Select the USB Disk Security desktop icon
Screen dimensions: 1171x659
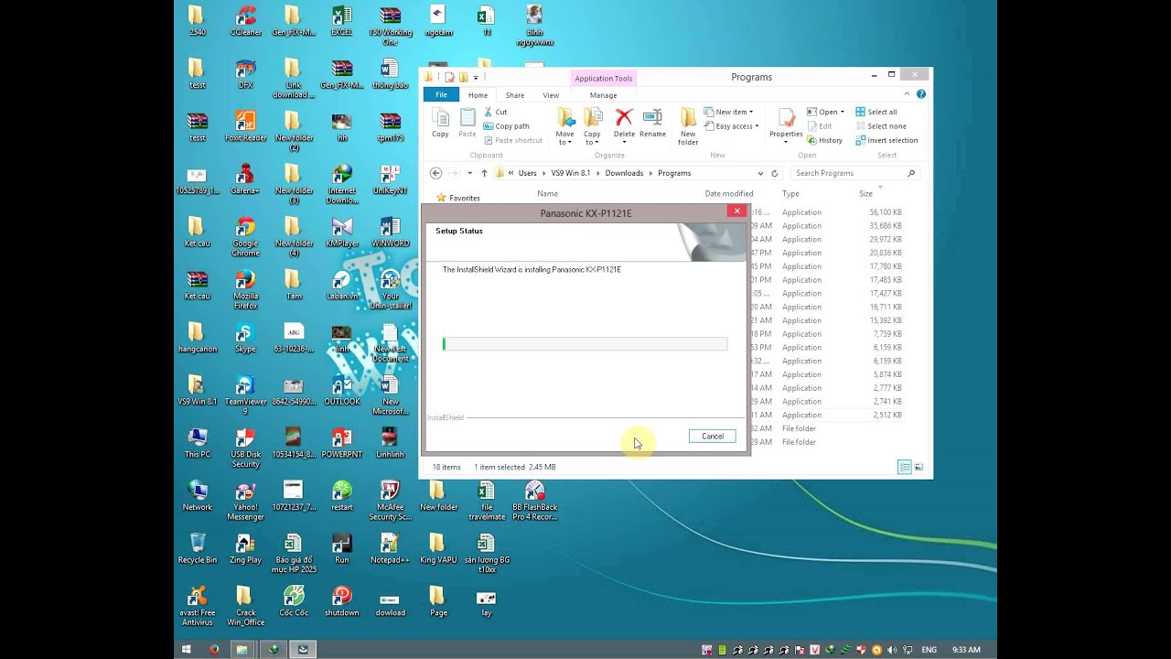245,448
